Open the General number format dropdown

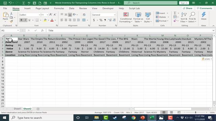(x=115, y=15)
